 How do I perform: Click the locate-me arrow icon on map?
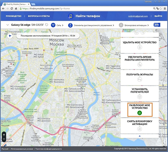(x=10, y=36)
